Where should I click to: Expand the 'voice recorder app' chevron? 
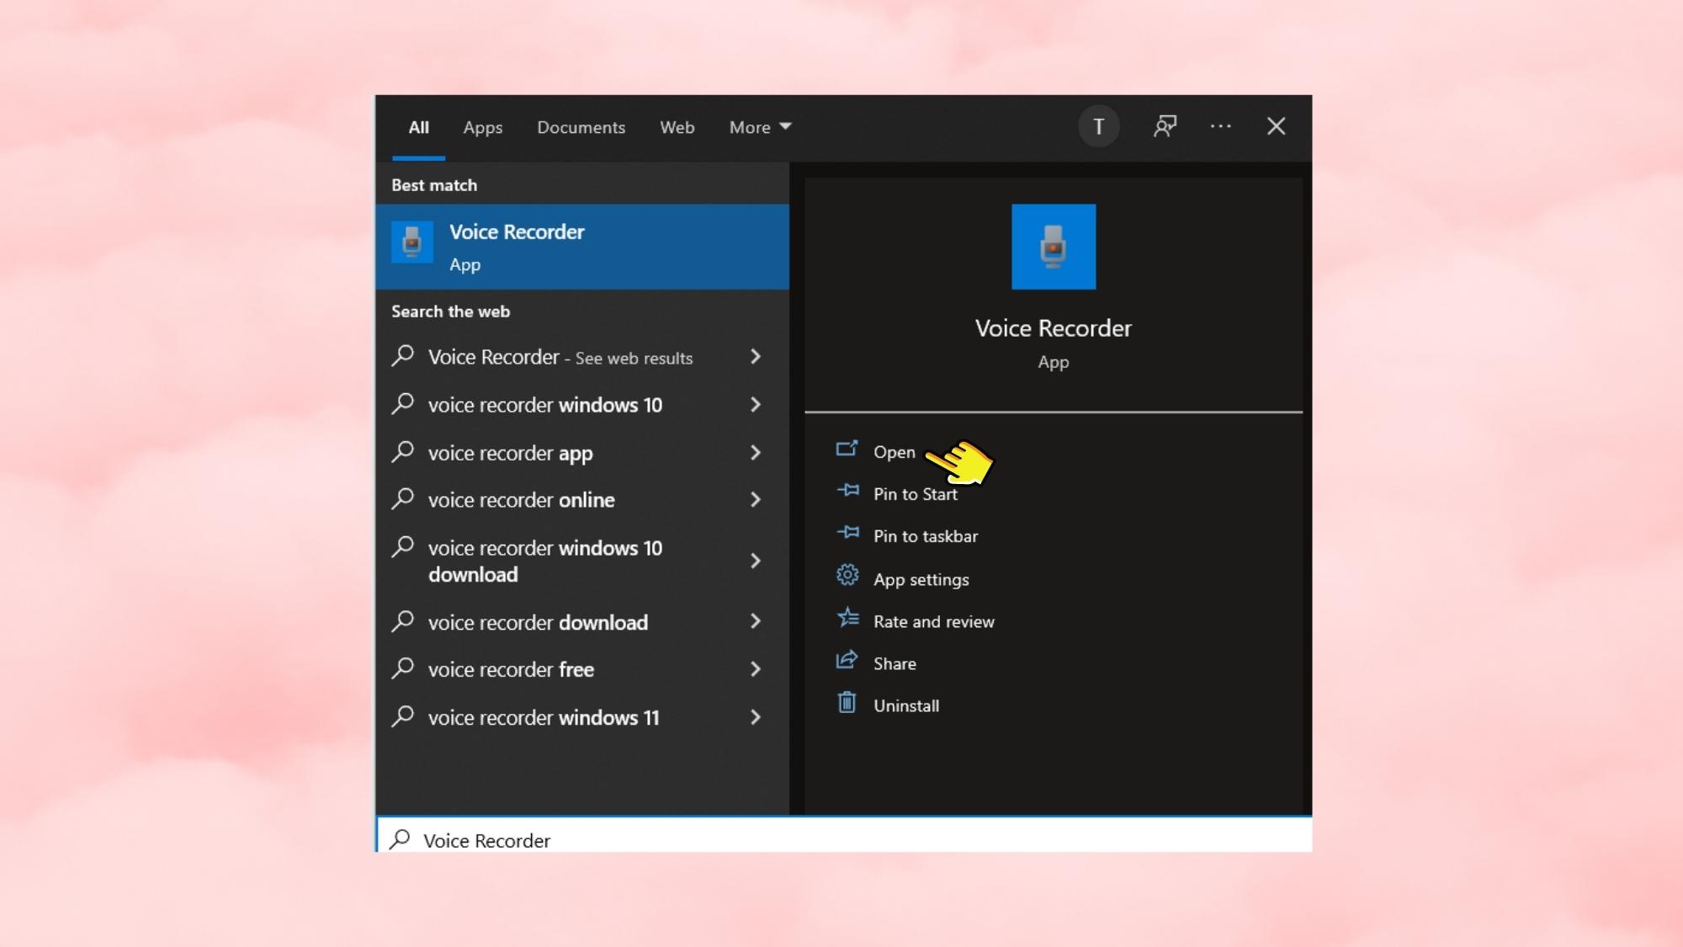coord(756,453)
